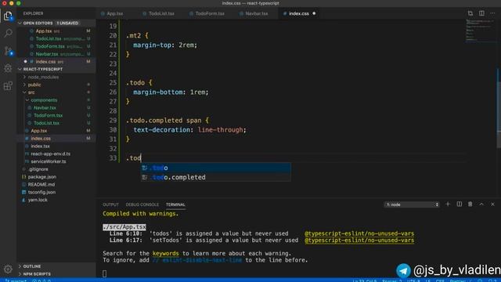Image resolution: width=501 pixels, height=282 pixels.
Task: Collapse the components folder
Action: 56,100
